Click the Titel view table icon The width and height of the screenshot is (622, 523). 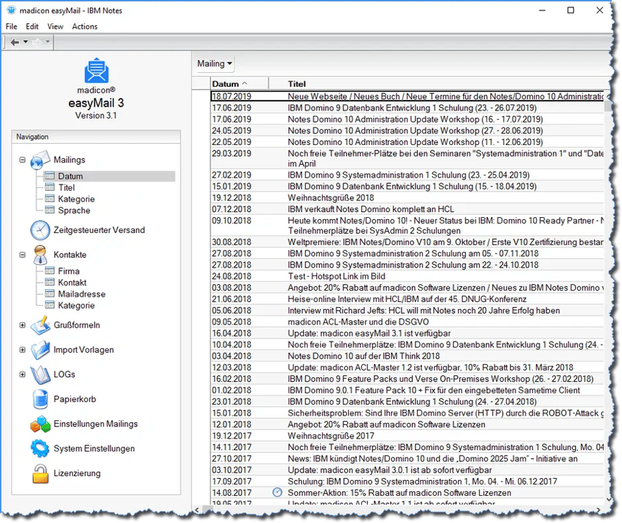pos(50,187)
